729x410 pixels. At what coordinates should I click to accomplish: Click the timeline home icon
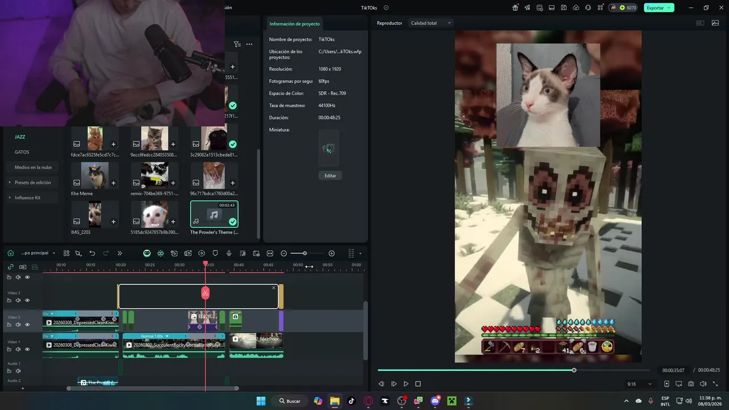pos(10,253)
